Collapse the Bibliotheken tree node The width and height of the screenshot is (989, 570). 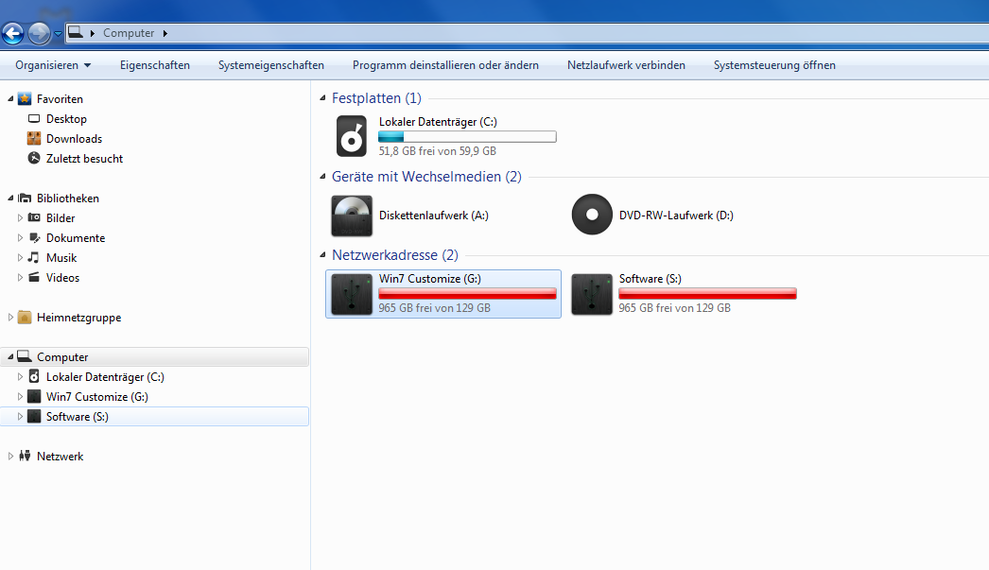point(10,198)
